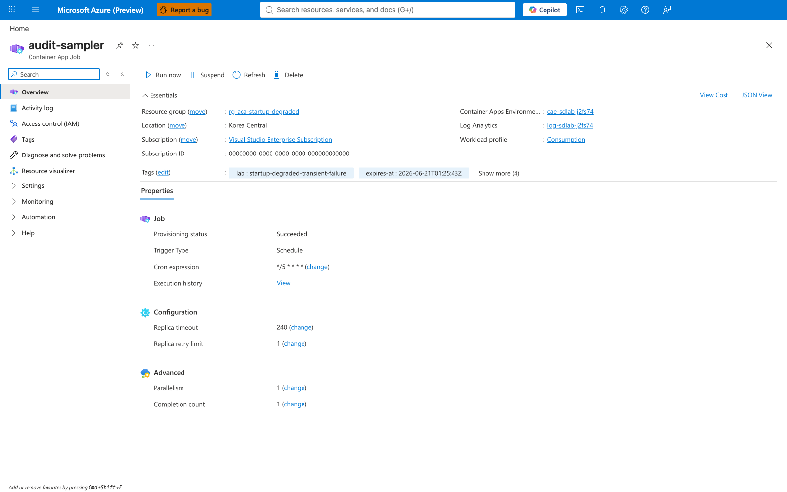Click move next to Location
Image resolution: width=787 pixels, height=492 pixels.
tap(177, 125)
